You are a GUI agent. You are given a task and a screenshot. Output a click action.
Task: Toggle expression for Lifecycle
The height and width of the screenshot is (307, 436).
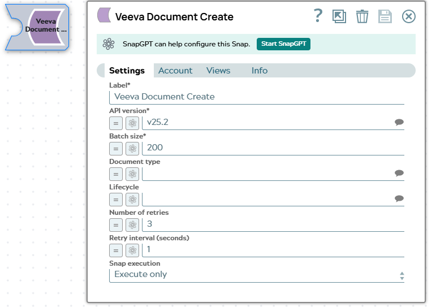tap(116, 200)
